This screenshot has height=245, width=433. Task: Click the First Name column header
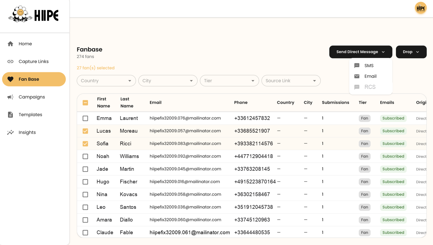pyautogui.click(x=103, y=102)
